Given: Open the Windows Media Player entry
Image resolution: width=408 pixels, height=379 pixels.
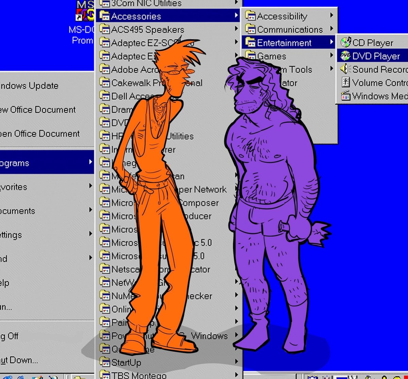Looking at the screenshot, I should coord(373,96).
